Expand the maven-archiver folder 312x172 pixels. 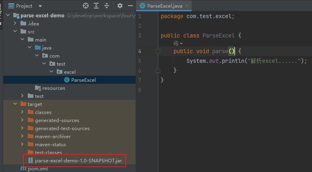(23, 136)
